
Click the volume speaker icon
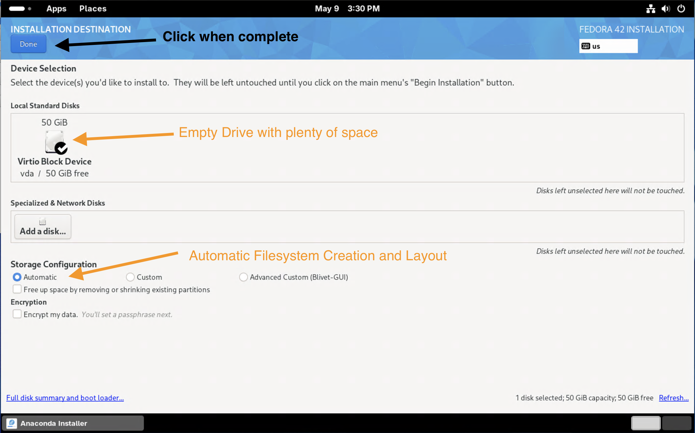point(666,9)
